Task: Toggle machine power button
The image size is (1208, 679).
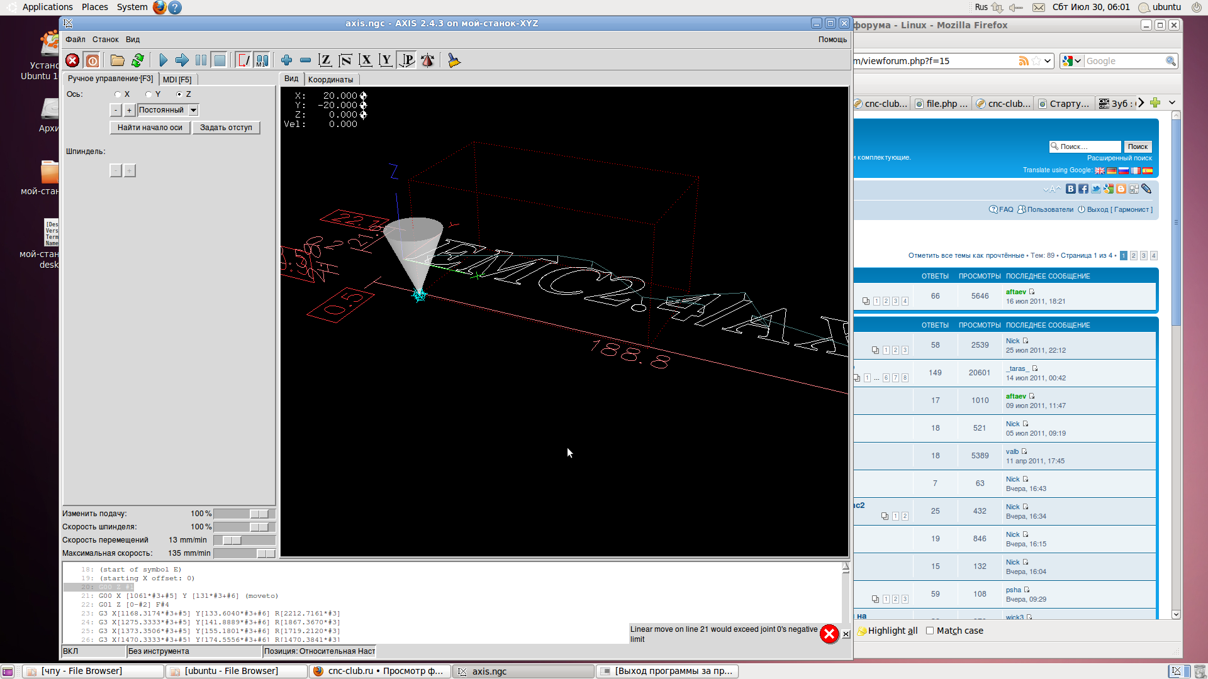Action: click(x=92, y=60)
